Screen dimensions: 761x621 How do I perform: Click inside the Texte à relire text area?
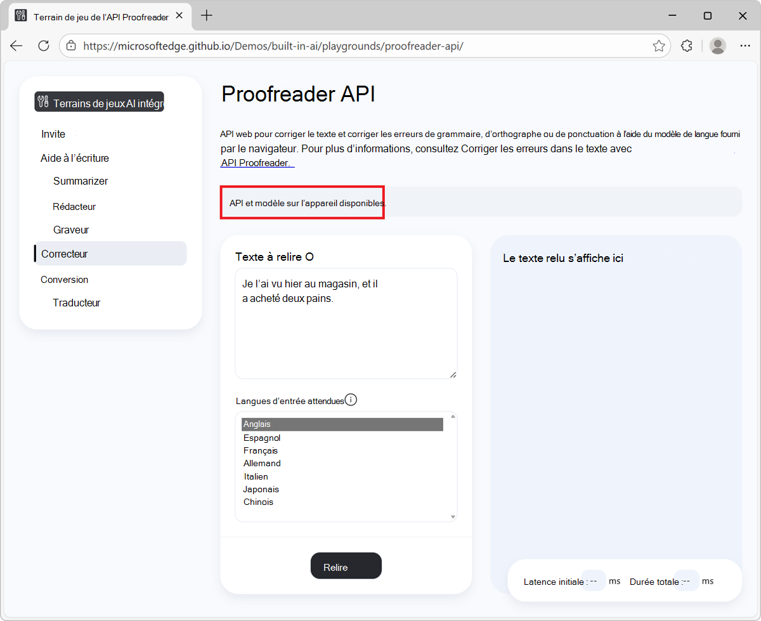(x=346, y=324)
